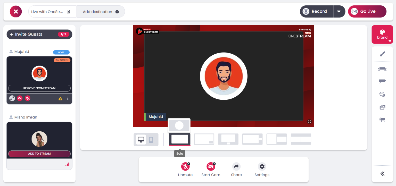
Task: Collapse the right sidebar with the double-chevron
Action: point(382,173)
